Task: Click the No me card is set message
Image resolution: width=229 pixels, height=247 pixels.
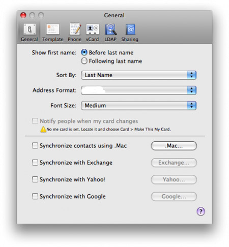Action: 108,130
